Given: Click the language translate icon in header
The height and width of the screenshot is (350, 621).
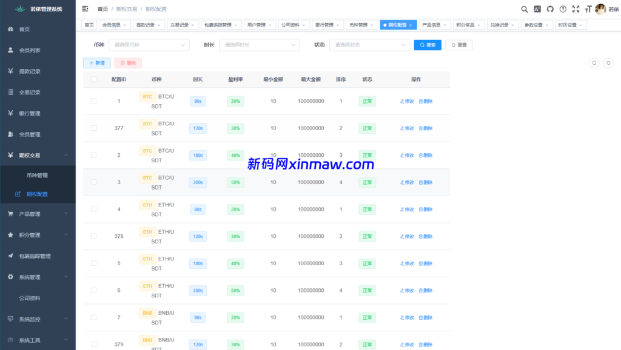Looking at the screenshot, I should pos(537,9).
